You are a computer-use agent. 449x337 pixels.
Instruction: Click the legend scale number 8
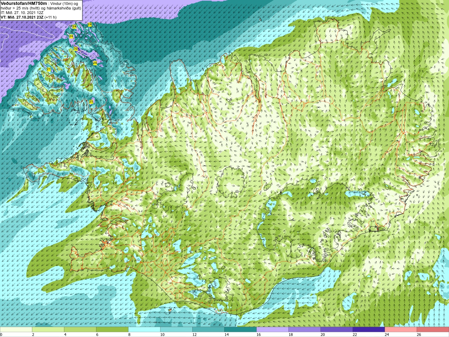click(129, 335)
